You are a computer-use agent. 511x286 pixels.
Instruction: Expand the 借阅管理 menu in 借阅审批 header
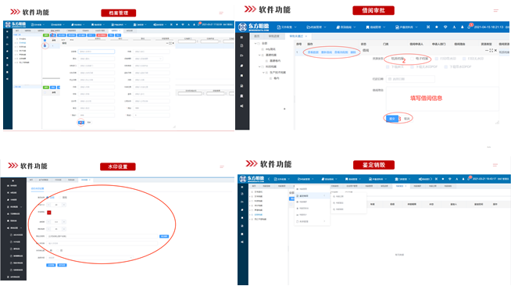point(375,27)
